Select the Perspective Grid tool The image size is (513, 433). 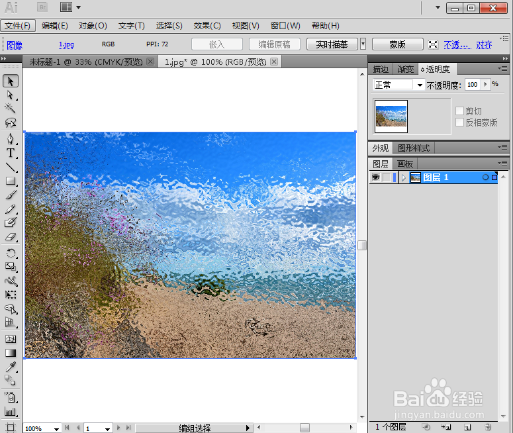pyautogui.click(x=11, y=322)
